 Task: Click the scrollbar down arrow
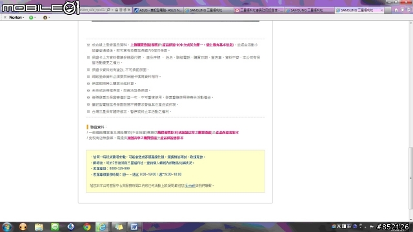[410, 219]
